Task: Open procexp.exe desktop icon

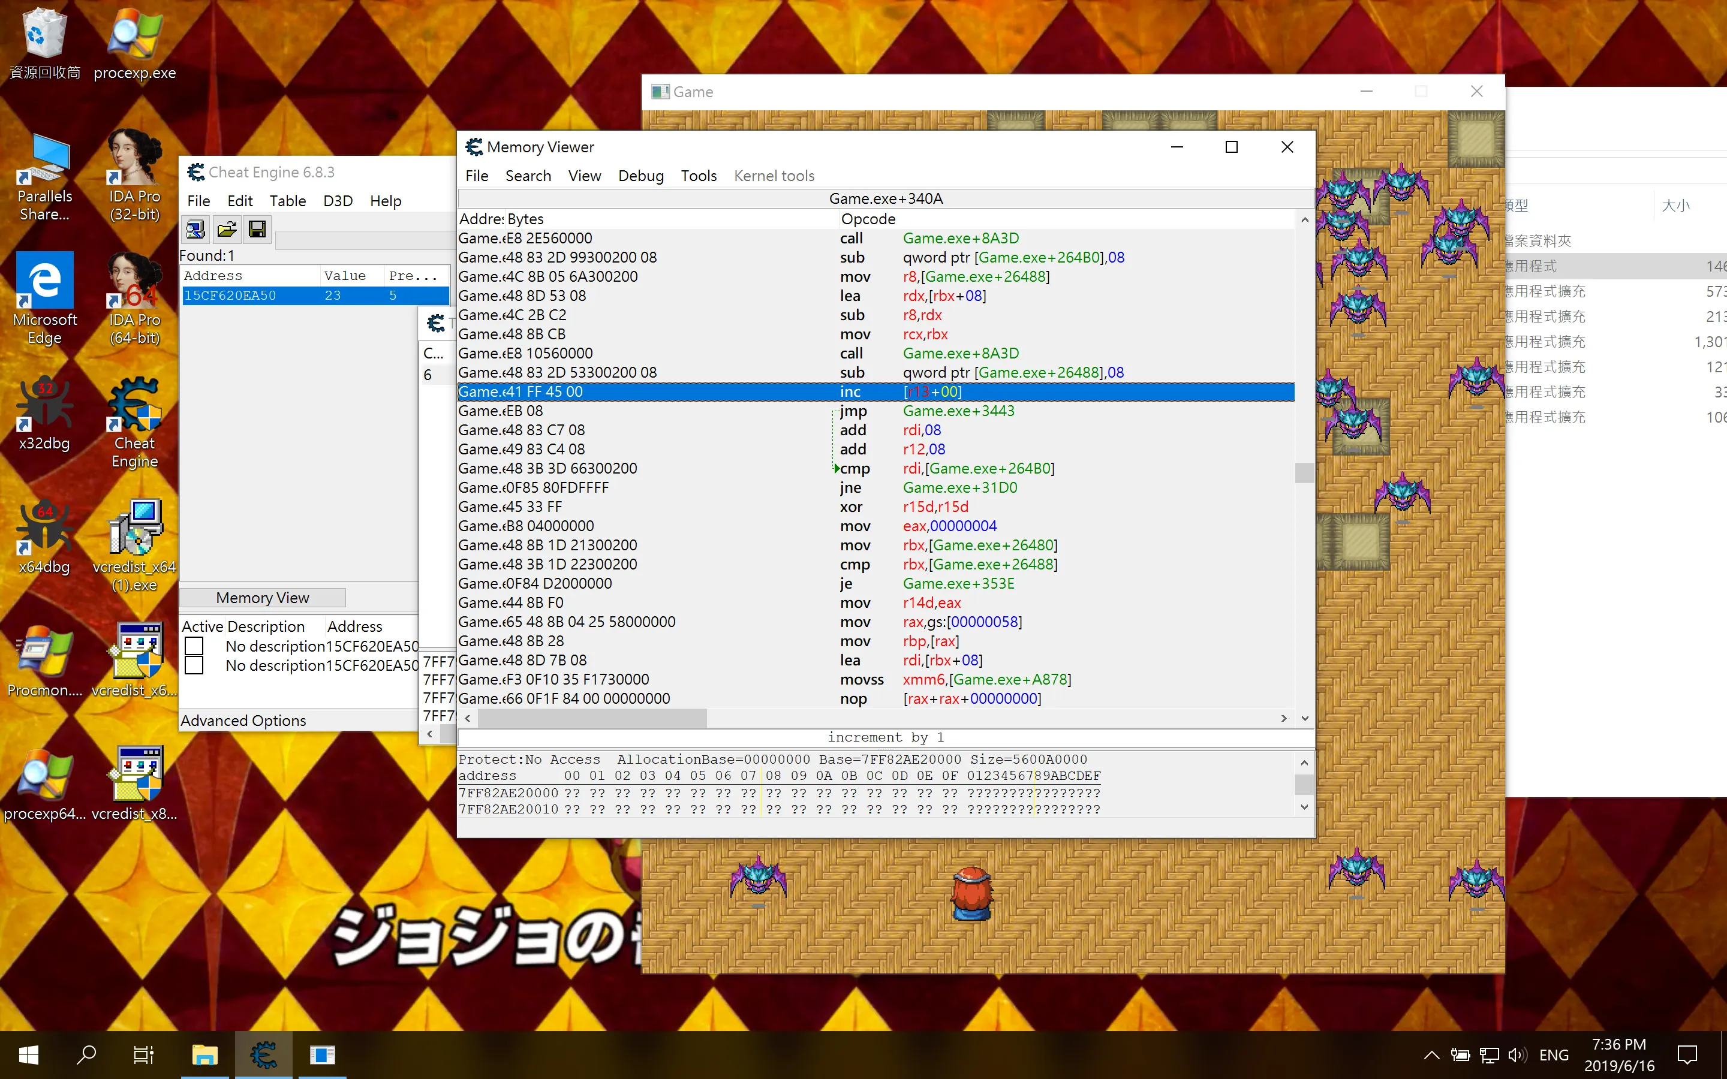Action: click(x=134, y=44)
